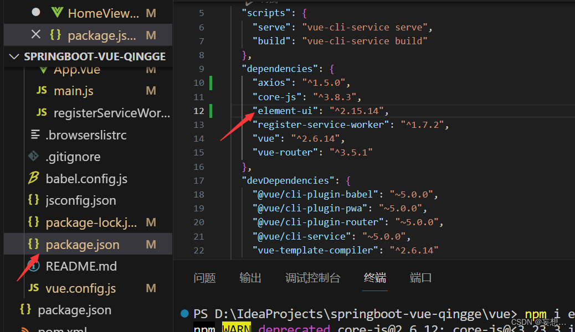Click blue terminal prompt status dot
This screenshot has width=575, height=332.
tap(185, 314)
